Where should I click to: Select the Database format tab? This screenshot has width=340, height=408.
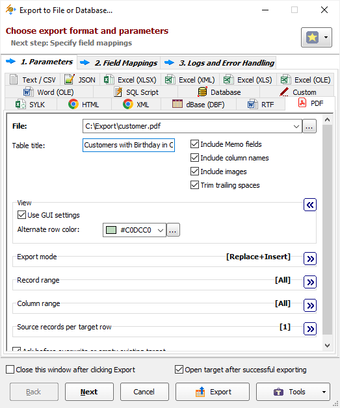(218, 92)
